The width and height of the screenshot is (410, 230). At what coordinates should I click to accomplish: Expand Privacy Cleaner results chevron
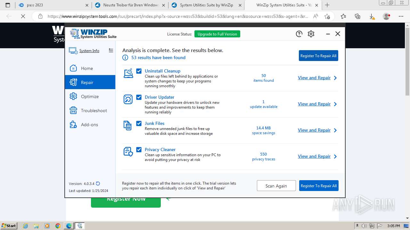335,157
